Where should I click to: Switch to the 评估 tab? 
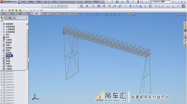click(45, 14)
